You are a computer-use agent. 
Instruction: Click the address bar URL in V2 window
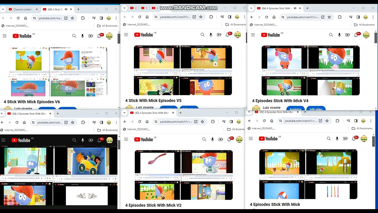click(x=176, y=122)
